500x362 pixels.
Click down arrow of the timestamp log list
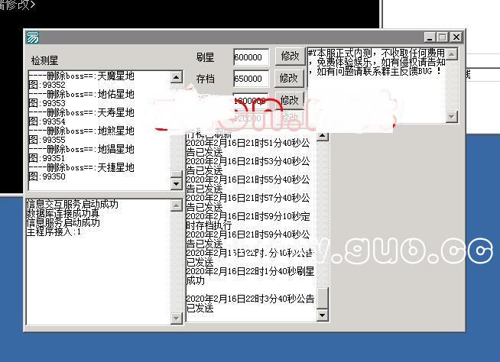click(322, 315)
